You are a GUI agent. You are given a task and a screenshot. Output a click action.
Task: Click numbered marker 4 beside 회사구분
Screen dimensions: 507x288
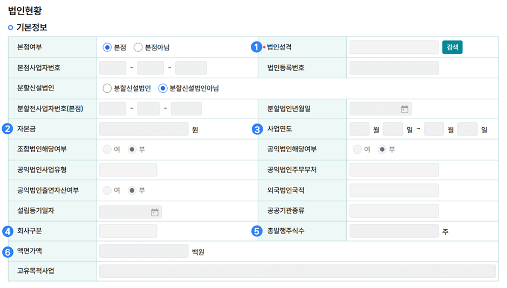[8, 231]
